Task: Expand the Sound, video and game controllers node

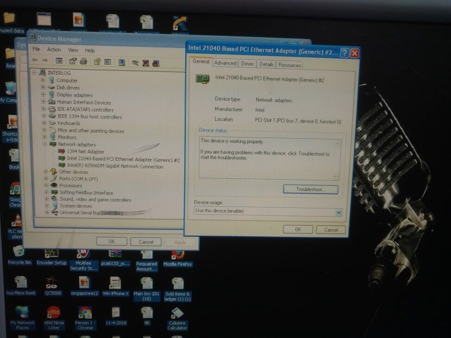Action: [46, 199]
